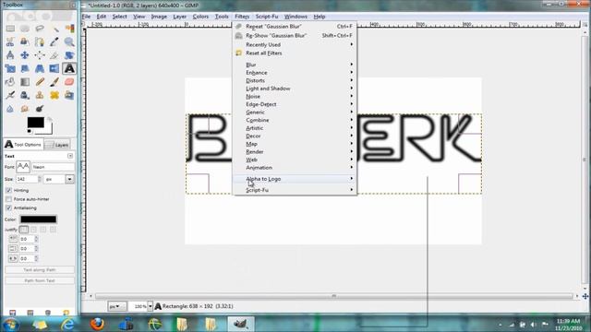591x332 pixels.
Task: Expand the Alpha to Logo submenu
Action: tap(295, 179)
